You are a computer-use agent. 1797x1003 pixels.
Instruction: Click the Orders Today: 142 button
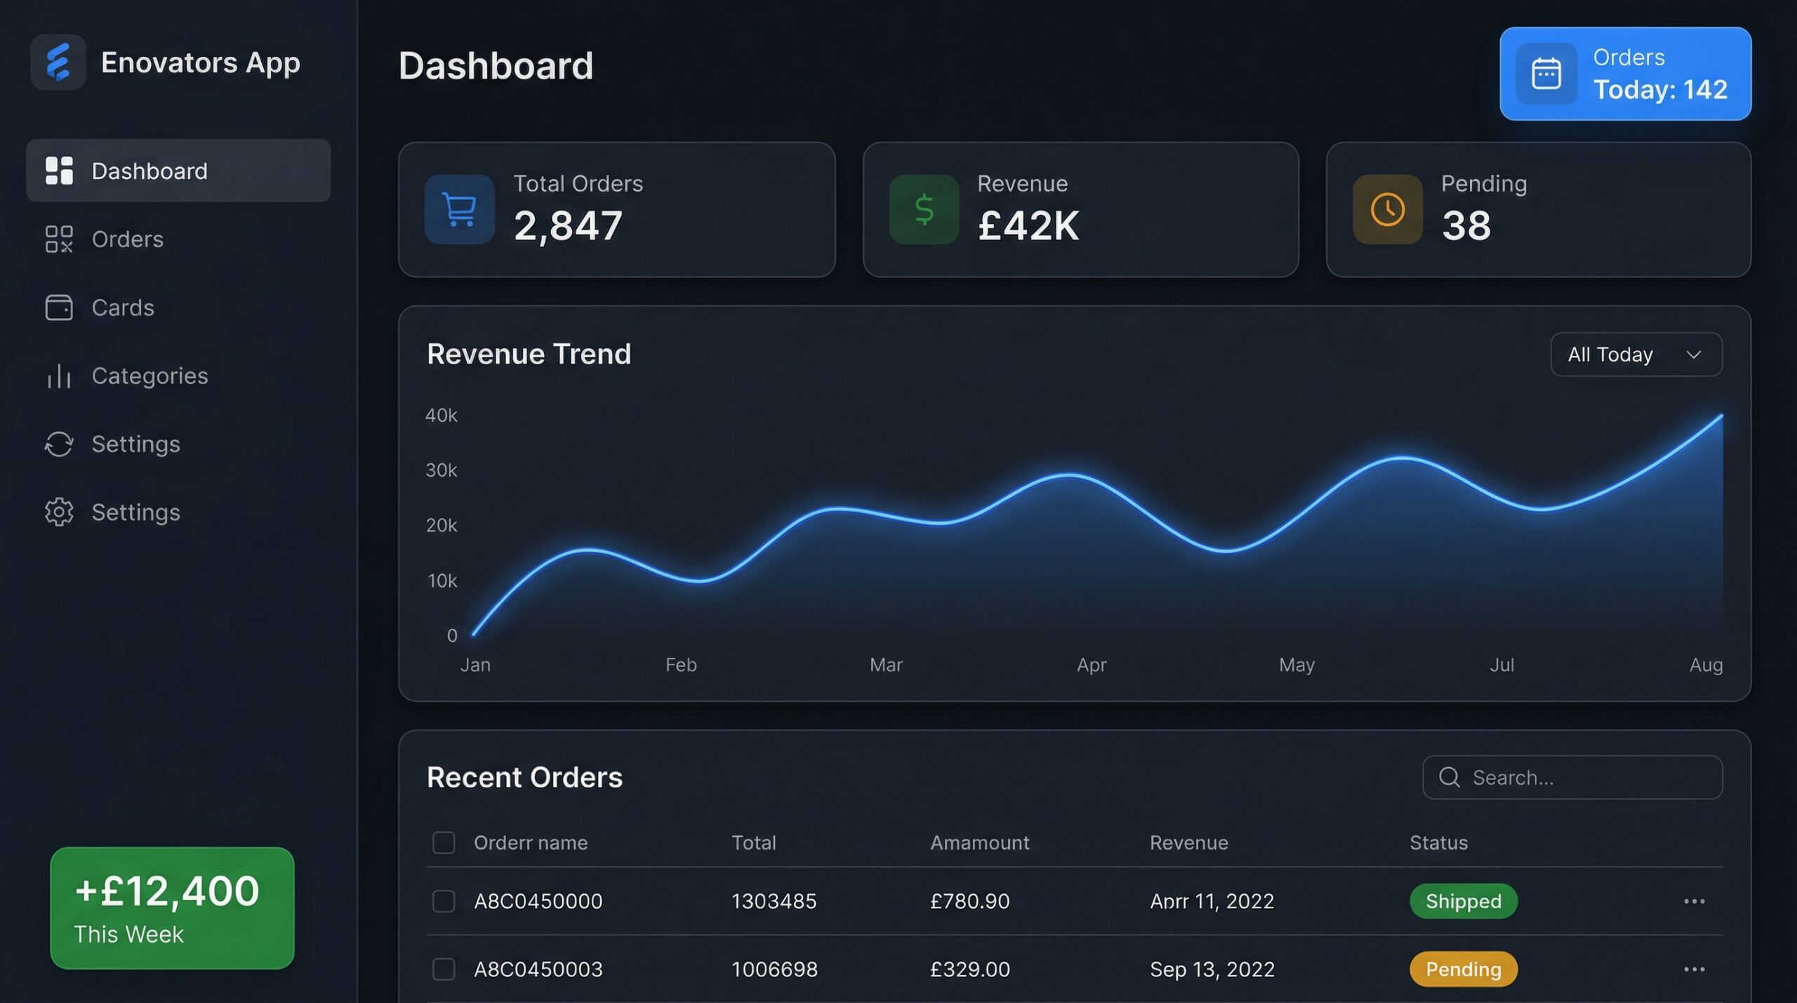[1625, 74]
